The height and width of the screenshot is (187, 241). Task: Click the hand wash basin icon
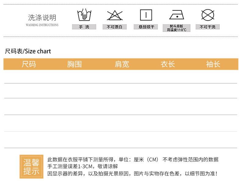pos(84,15)
